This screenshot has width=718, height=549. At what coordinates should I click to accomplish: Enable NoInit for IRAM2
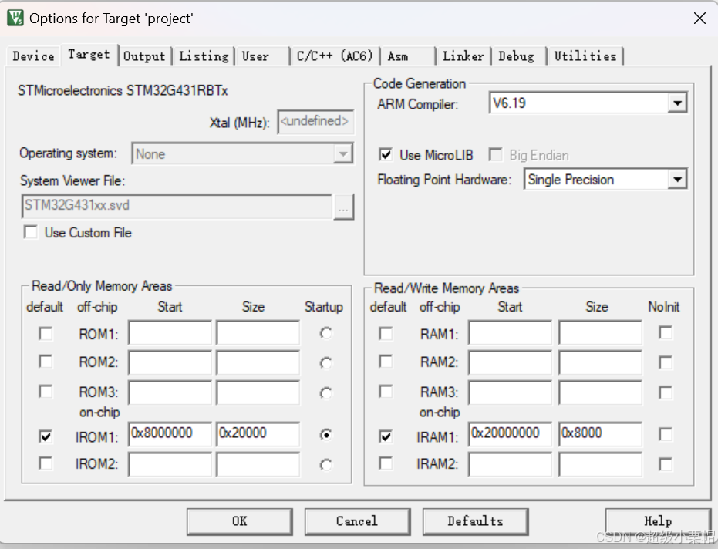pyautogui.click(x=666, y=464)
